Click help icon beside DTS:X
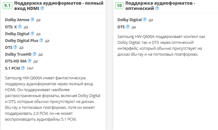 point(19,27)
